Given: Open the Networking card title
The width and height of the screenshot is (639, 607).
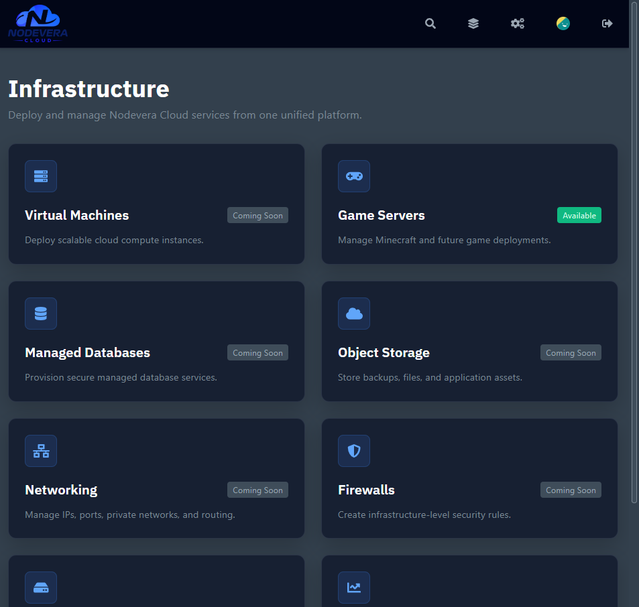Looking at the screenshot, I should 61,490.
